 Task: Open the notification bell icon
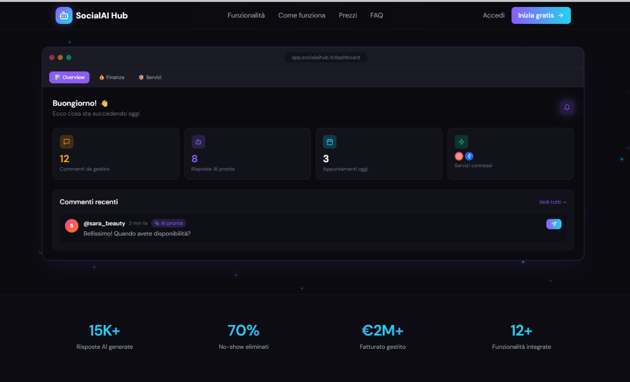click(567, 107)
